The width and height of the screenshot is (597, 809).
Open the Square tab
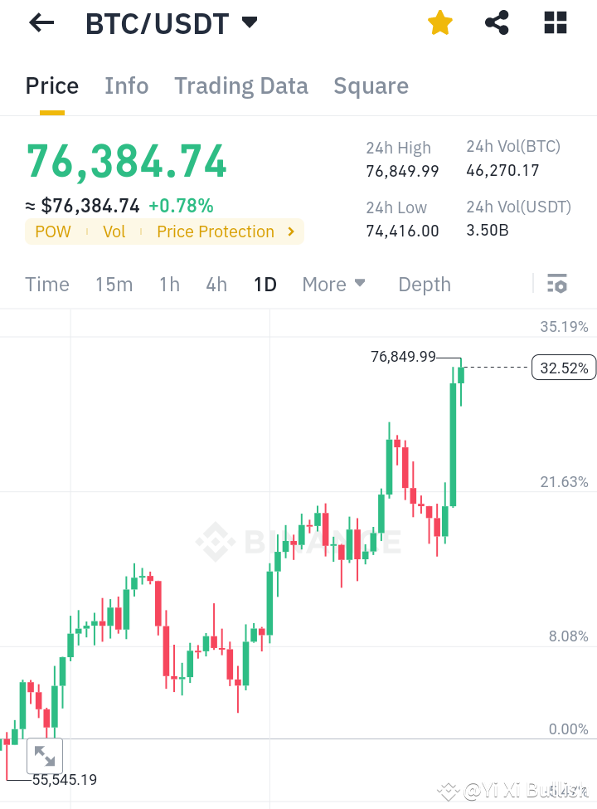pos(371,85)
